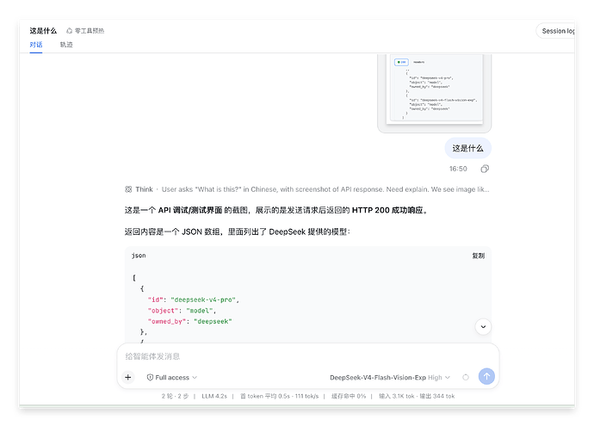The height and width of the screenshot is (426, 594).
Task: Open the attached API screenshot thumbnail
Action: point(435,92)
